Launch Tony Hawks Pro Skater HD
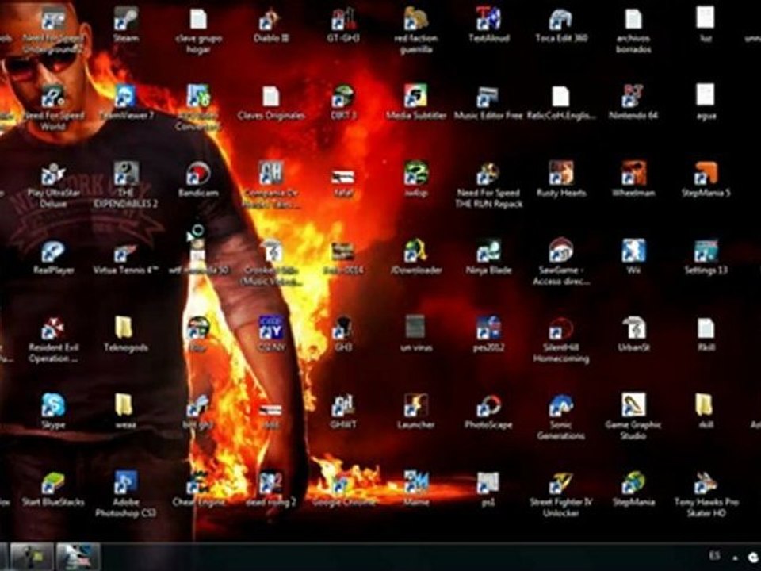761x571 pixels. (706, 494)
